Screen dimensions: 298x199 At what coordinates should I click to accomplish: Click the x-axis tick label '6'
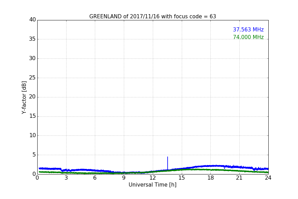95,178
